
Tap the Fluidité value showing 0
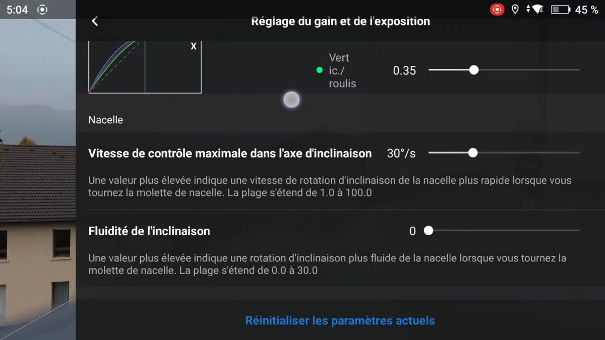(x=412, y=231)
